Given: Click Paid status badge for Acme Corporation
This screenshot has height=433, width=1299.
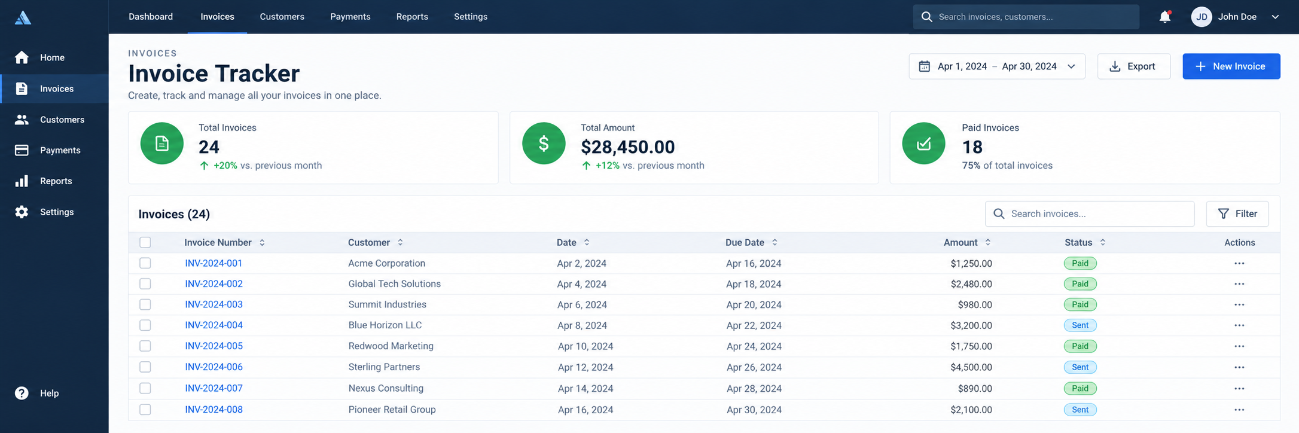Looking at the screenshot, I should (x=1080, y=263).
